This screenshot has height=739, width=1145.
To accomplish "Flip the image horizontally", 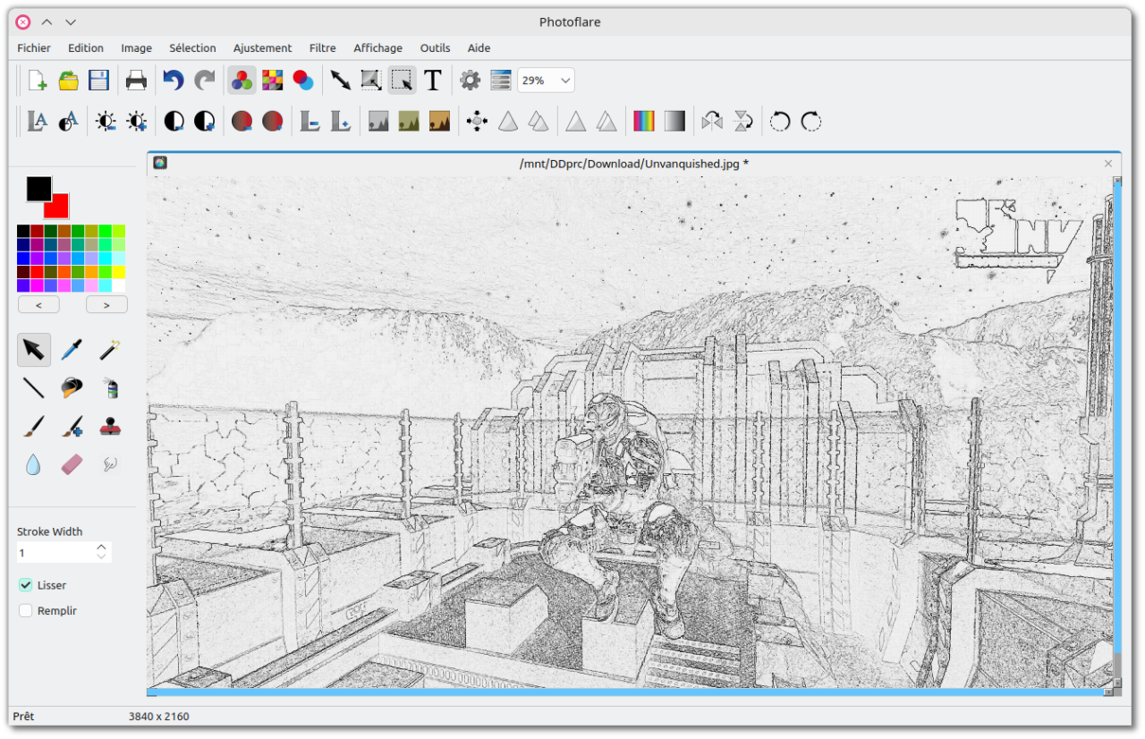I will click(x=712, y=121).
